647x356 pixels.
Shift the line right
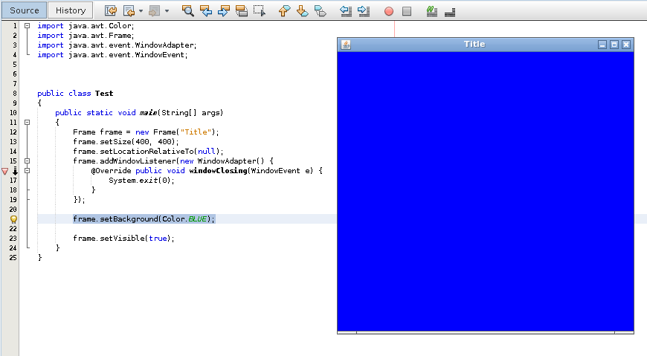pyautogui.click(x=364, y=11)
